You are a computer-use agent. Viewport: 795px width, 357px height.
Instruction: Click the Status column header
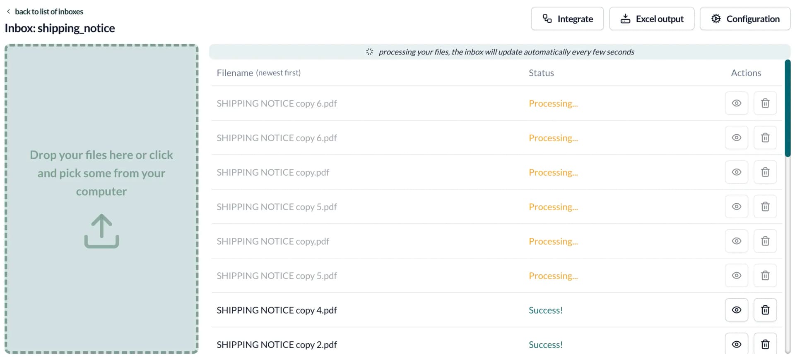[x=541, y=73]
